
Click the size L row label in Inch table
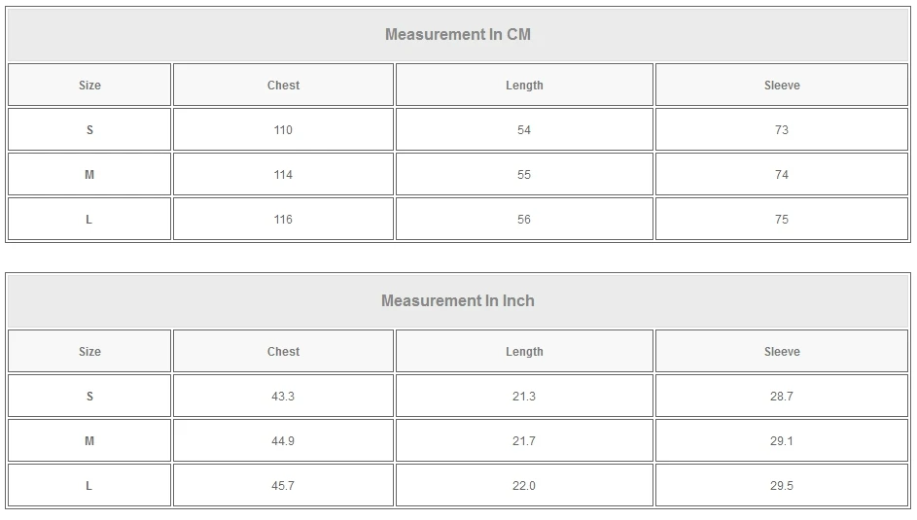[x=89, y=486]
